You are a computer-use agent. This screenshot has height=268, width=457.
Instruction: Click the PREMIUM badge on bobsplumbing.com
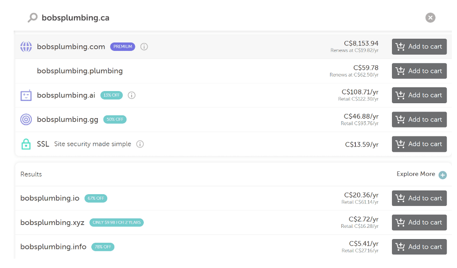tap(123, 47)
